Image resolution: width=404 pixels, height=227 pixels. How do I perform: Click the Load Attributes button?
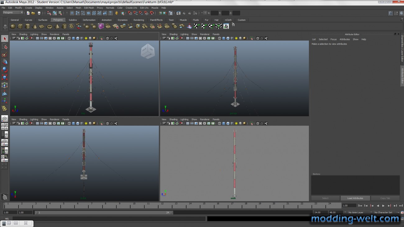coord(355,198)
